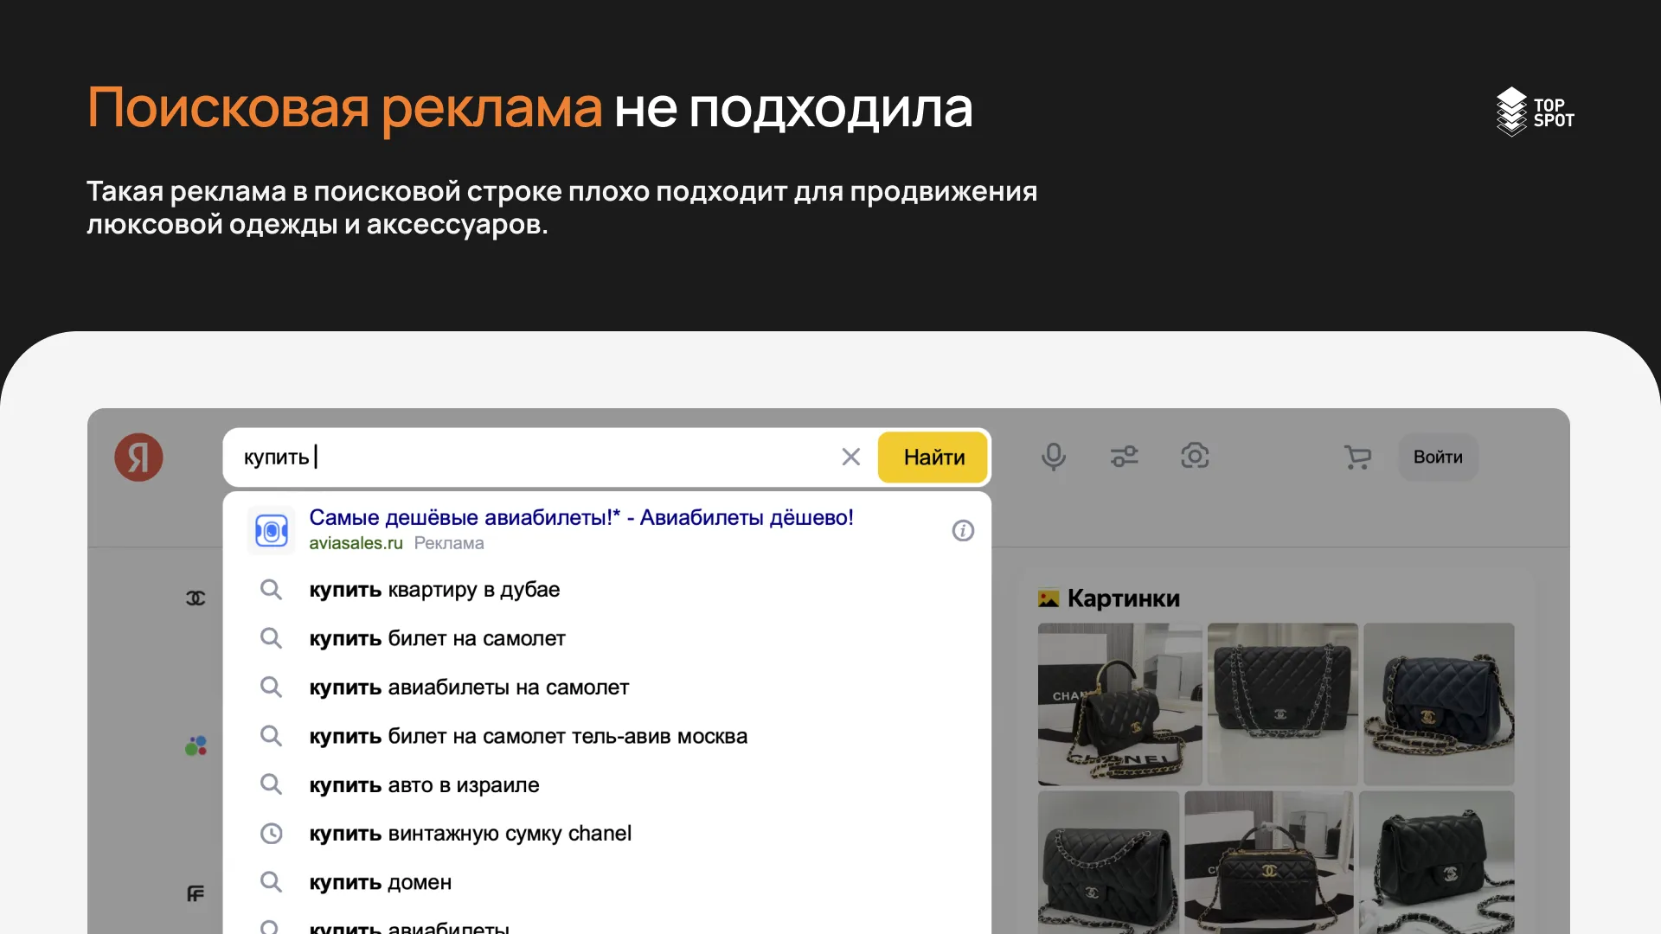
Task: Click the info icon on the Aviasales ad
Action: (x=962, y=530)
